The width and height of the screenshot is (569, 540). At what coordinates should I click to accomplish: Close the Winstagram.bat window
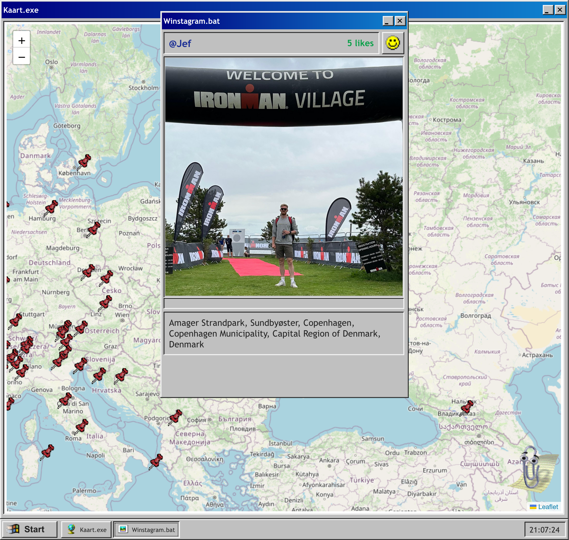point(400,21)
